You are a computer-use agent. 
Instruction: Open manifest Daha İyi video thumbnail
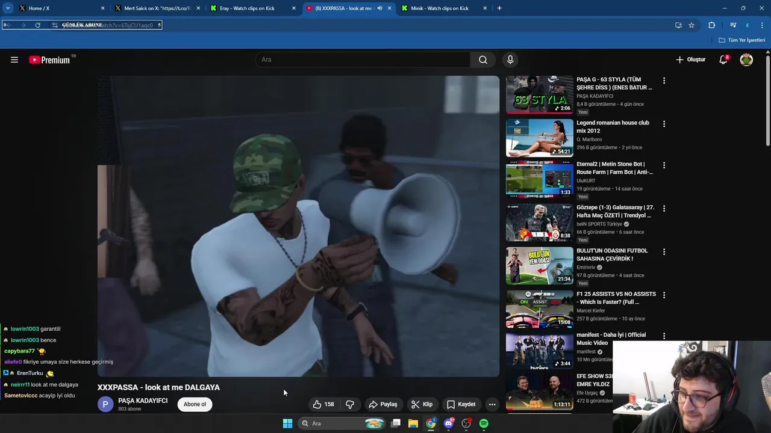pos(540,350)
